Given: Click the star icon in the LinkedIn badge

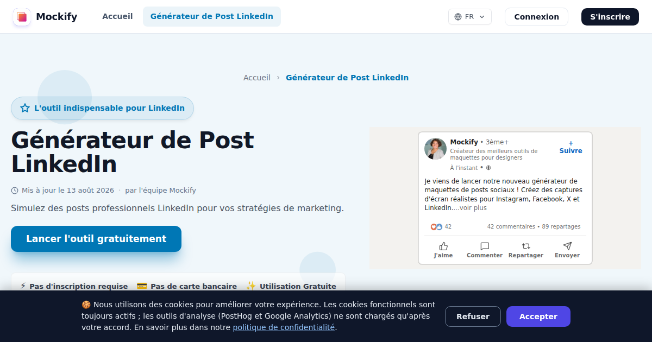Looking at the screenshot, I should point(25,108).
